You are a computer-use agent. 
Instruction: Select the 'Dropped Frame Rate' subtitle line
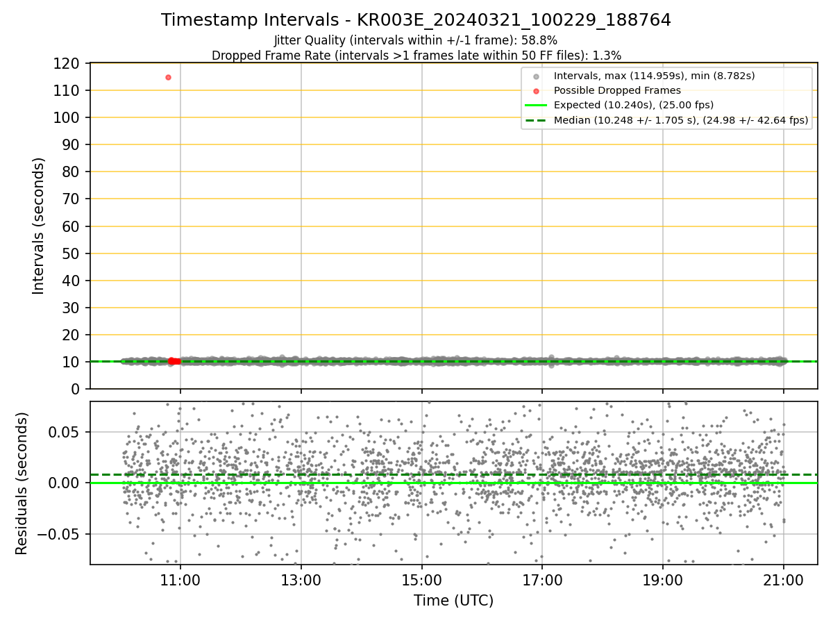tap(416, 55)
